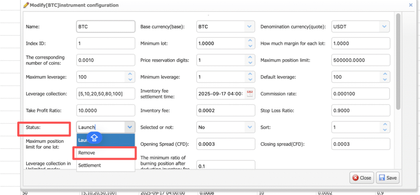The height and width of the screenshot is (195, 420).
Task: Click the Close button at bottom
Action: click(361, 178)
